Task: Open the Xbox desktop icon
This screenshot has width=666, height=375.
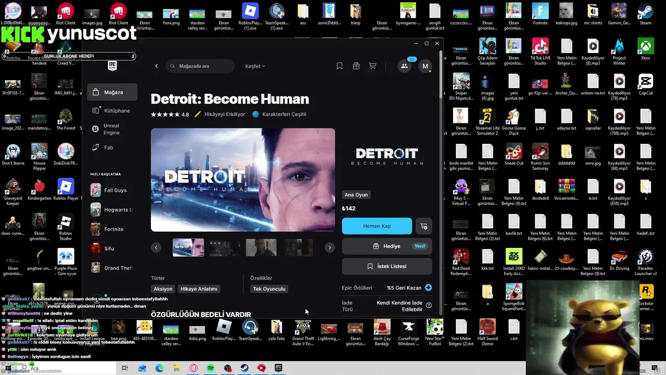Action: point(645,50)
